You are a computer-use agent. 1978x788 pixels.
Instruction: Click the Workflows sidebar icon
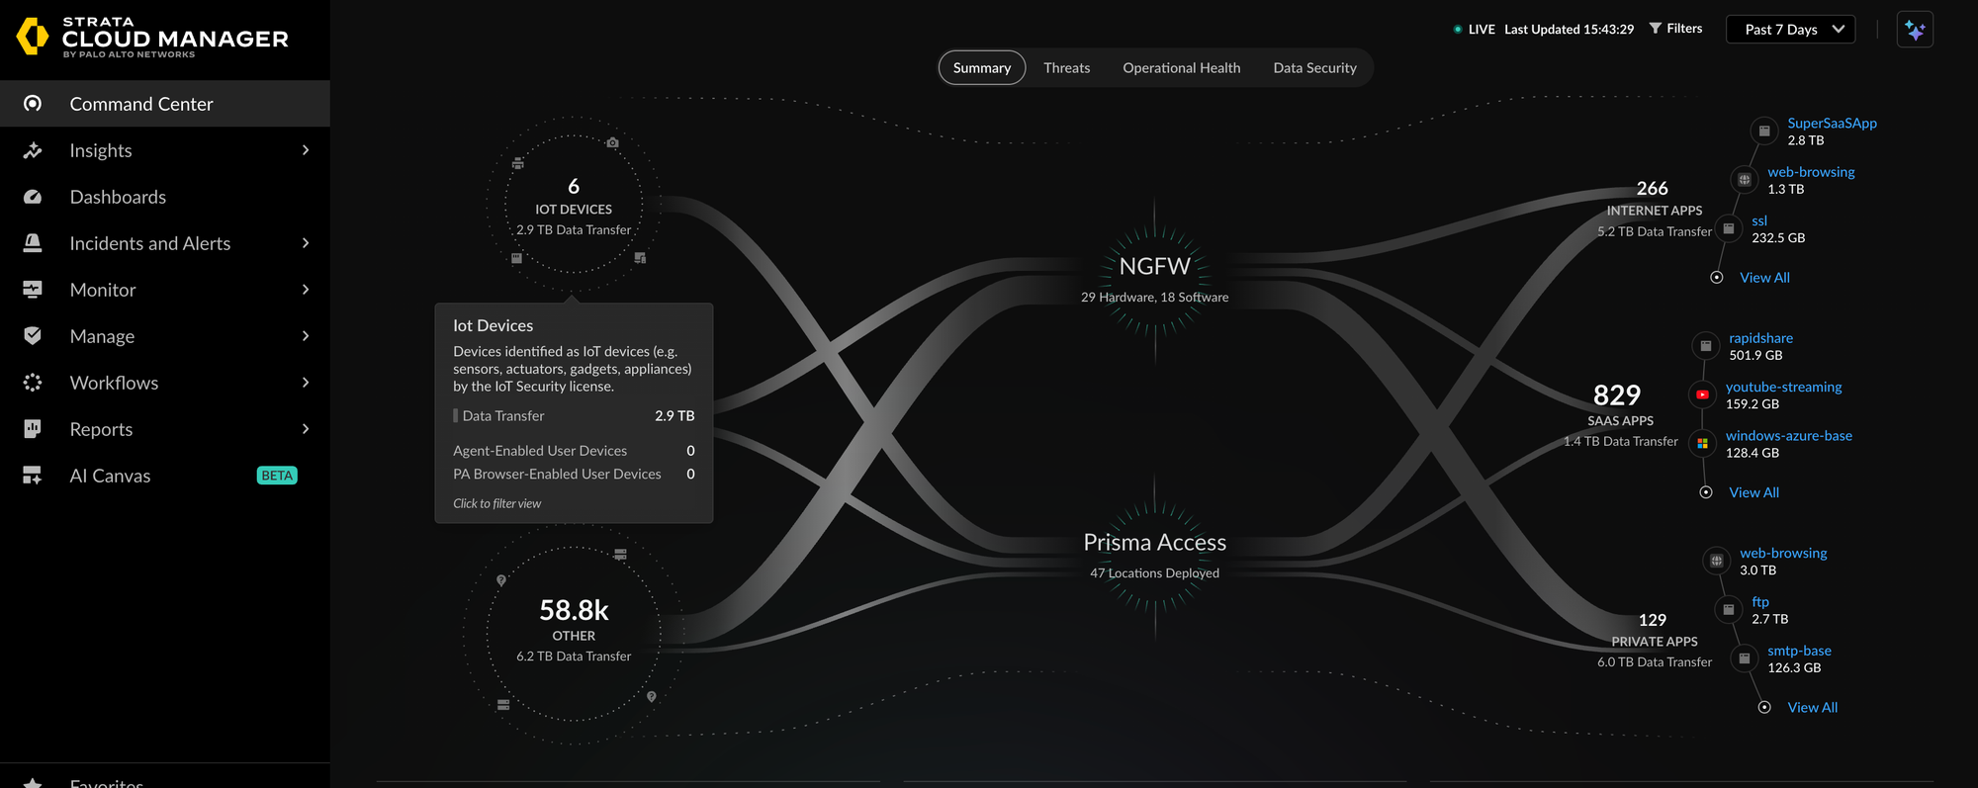33,383
